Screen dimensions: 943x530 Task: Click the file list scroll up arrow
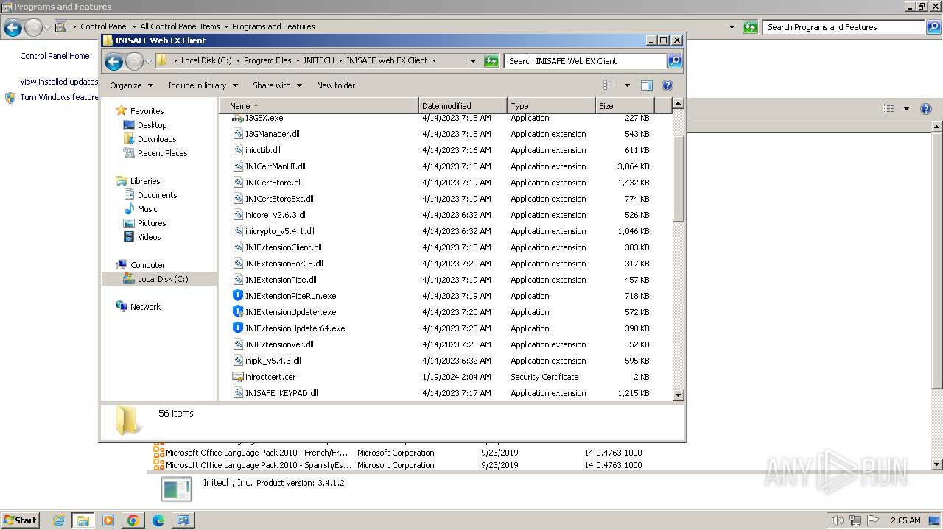(679, 104)
